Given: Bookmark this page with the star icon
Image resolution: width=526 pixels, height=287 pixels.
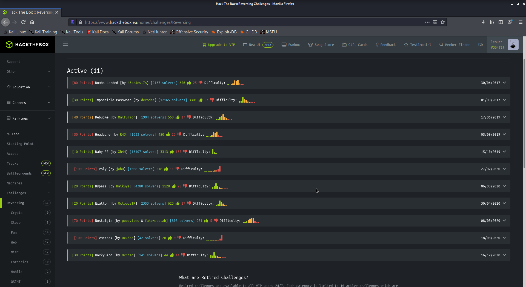Looking at the screenshot, I should [x=443, y=22].
